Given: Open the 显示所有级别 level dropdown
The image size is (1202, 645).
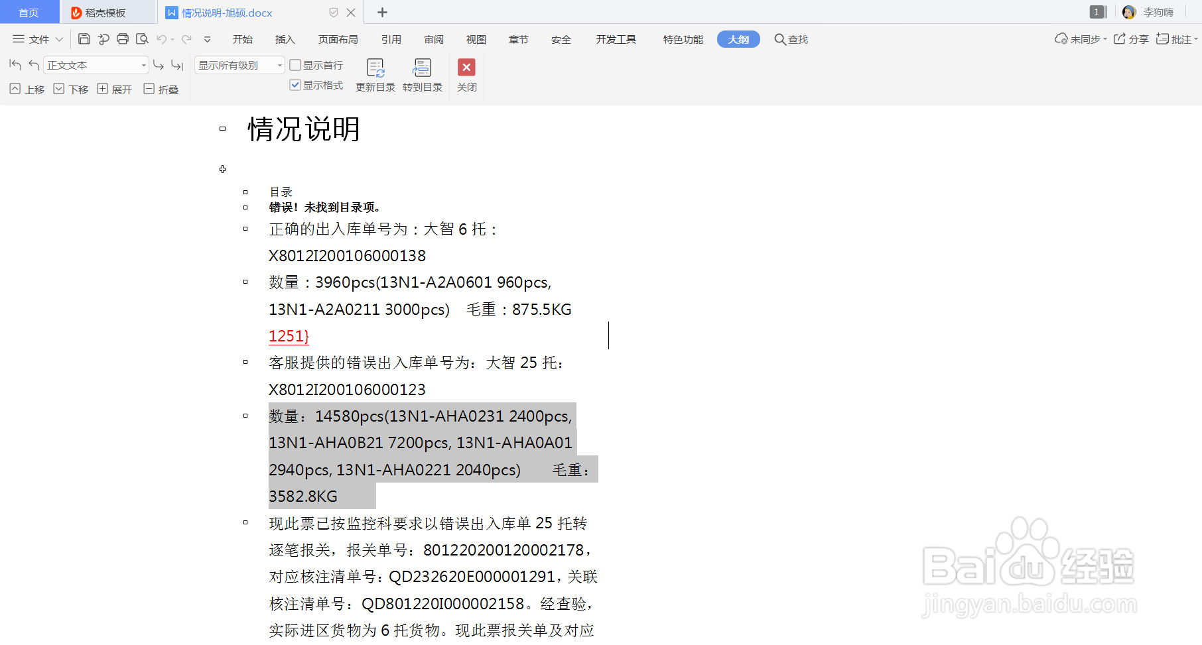Looking at the screenshot, I should pyautogui.click(x=279, y=64).
